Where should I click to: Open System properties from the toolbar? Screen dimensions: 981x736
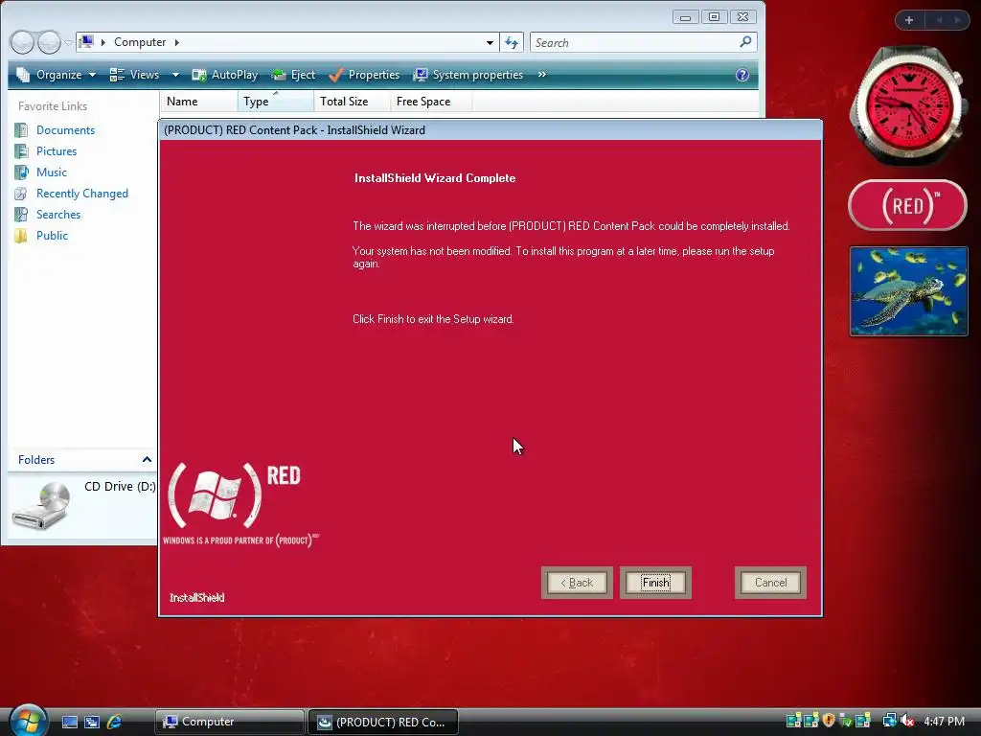click(x=468, y=75)
